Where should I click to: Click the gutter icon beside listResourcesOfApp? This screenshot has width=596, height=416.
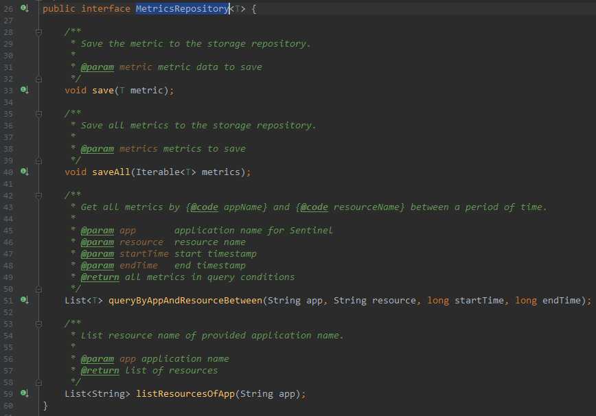point(25,393)
